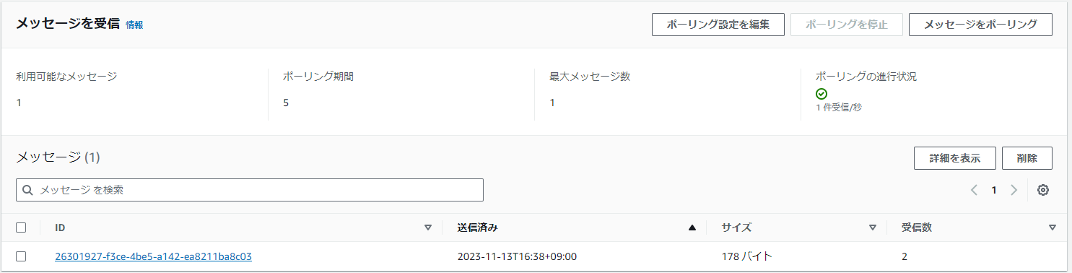Open message ID 26301927-f3ce-4be5-a142-ea8211ba8c03 link
This screenshot has height=273, width=1072.
[x=153, y=256]
